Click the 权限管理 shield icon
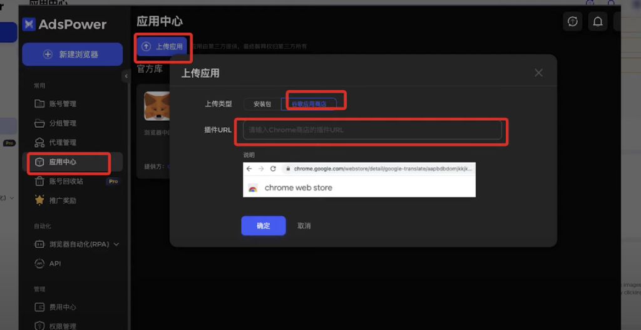 point(39,326)
